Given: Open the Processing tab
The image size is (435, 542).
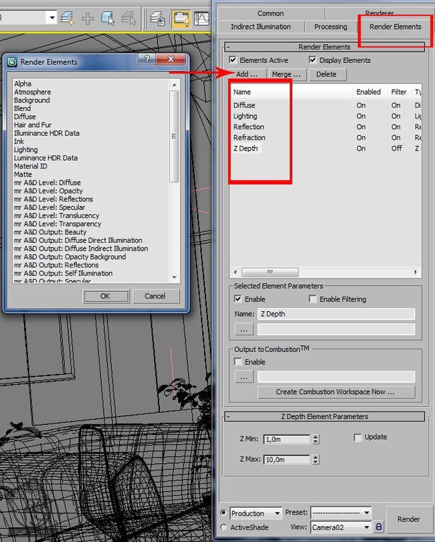Looking at the screenshot, I should point(331,27).
